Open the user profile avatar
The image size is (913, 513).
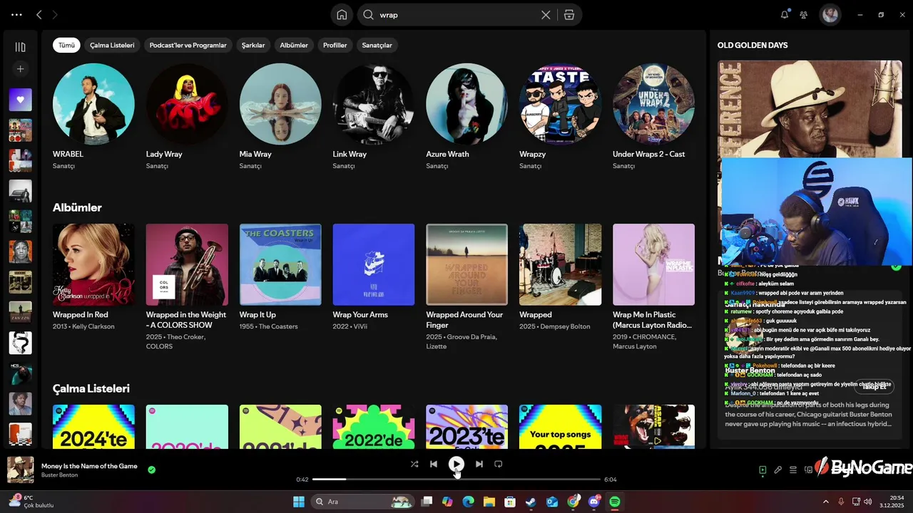pos(830,14)
